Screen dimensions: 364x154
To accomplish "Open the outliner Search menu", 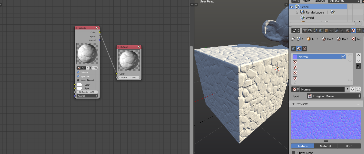I will click(x=320, y=1).
